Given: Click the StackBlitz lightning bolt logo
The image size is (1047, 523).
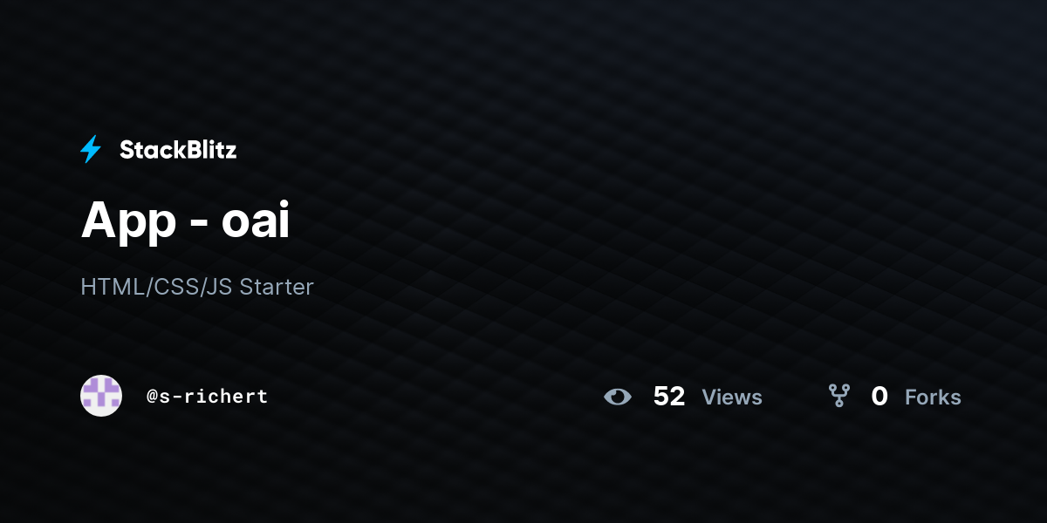Looking at the screenshot, I should 91,150.
